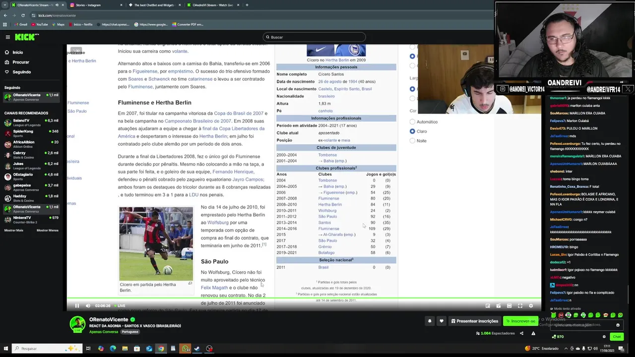635x357 pixels.
Task: Open the Gmail bookmark
Action: 20,24
